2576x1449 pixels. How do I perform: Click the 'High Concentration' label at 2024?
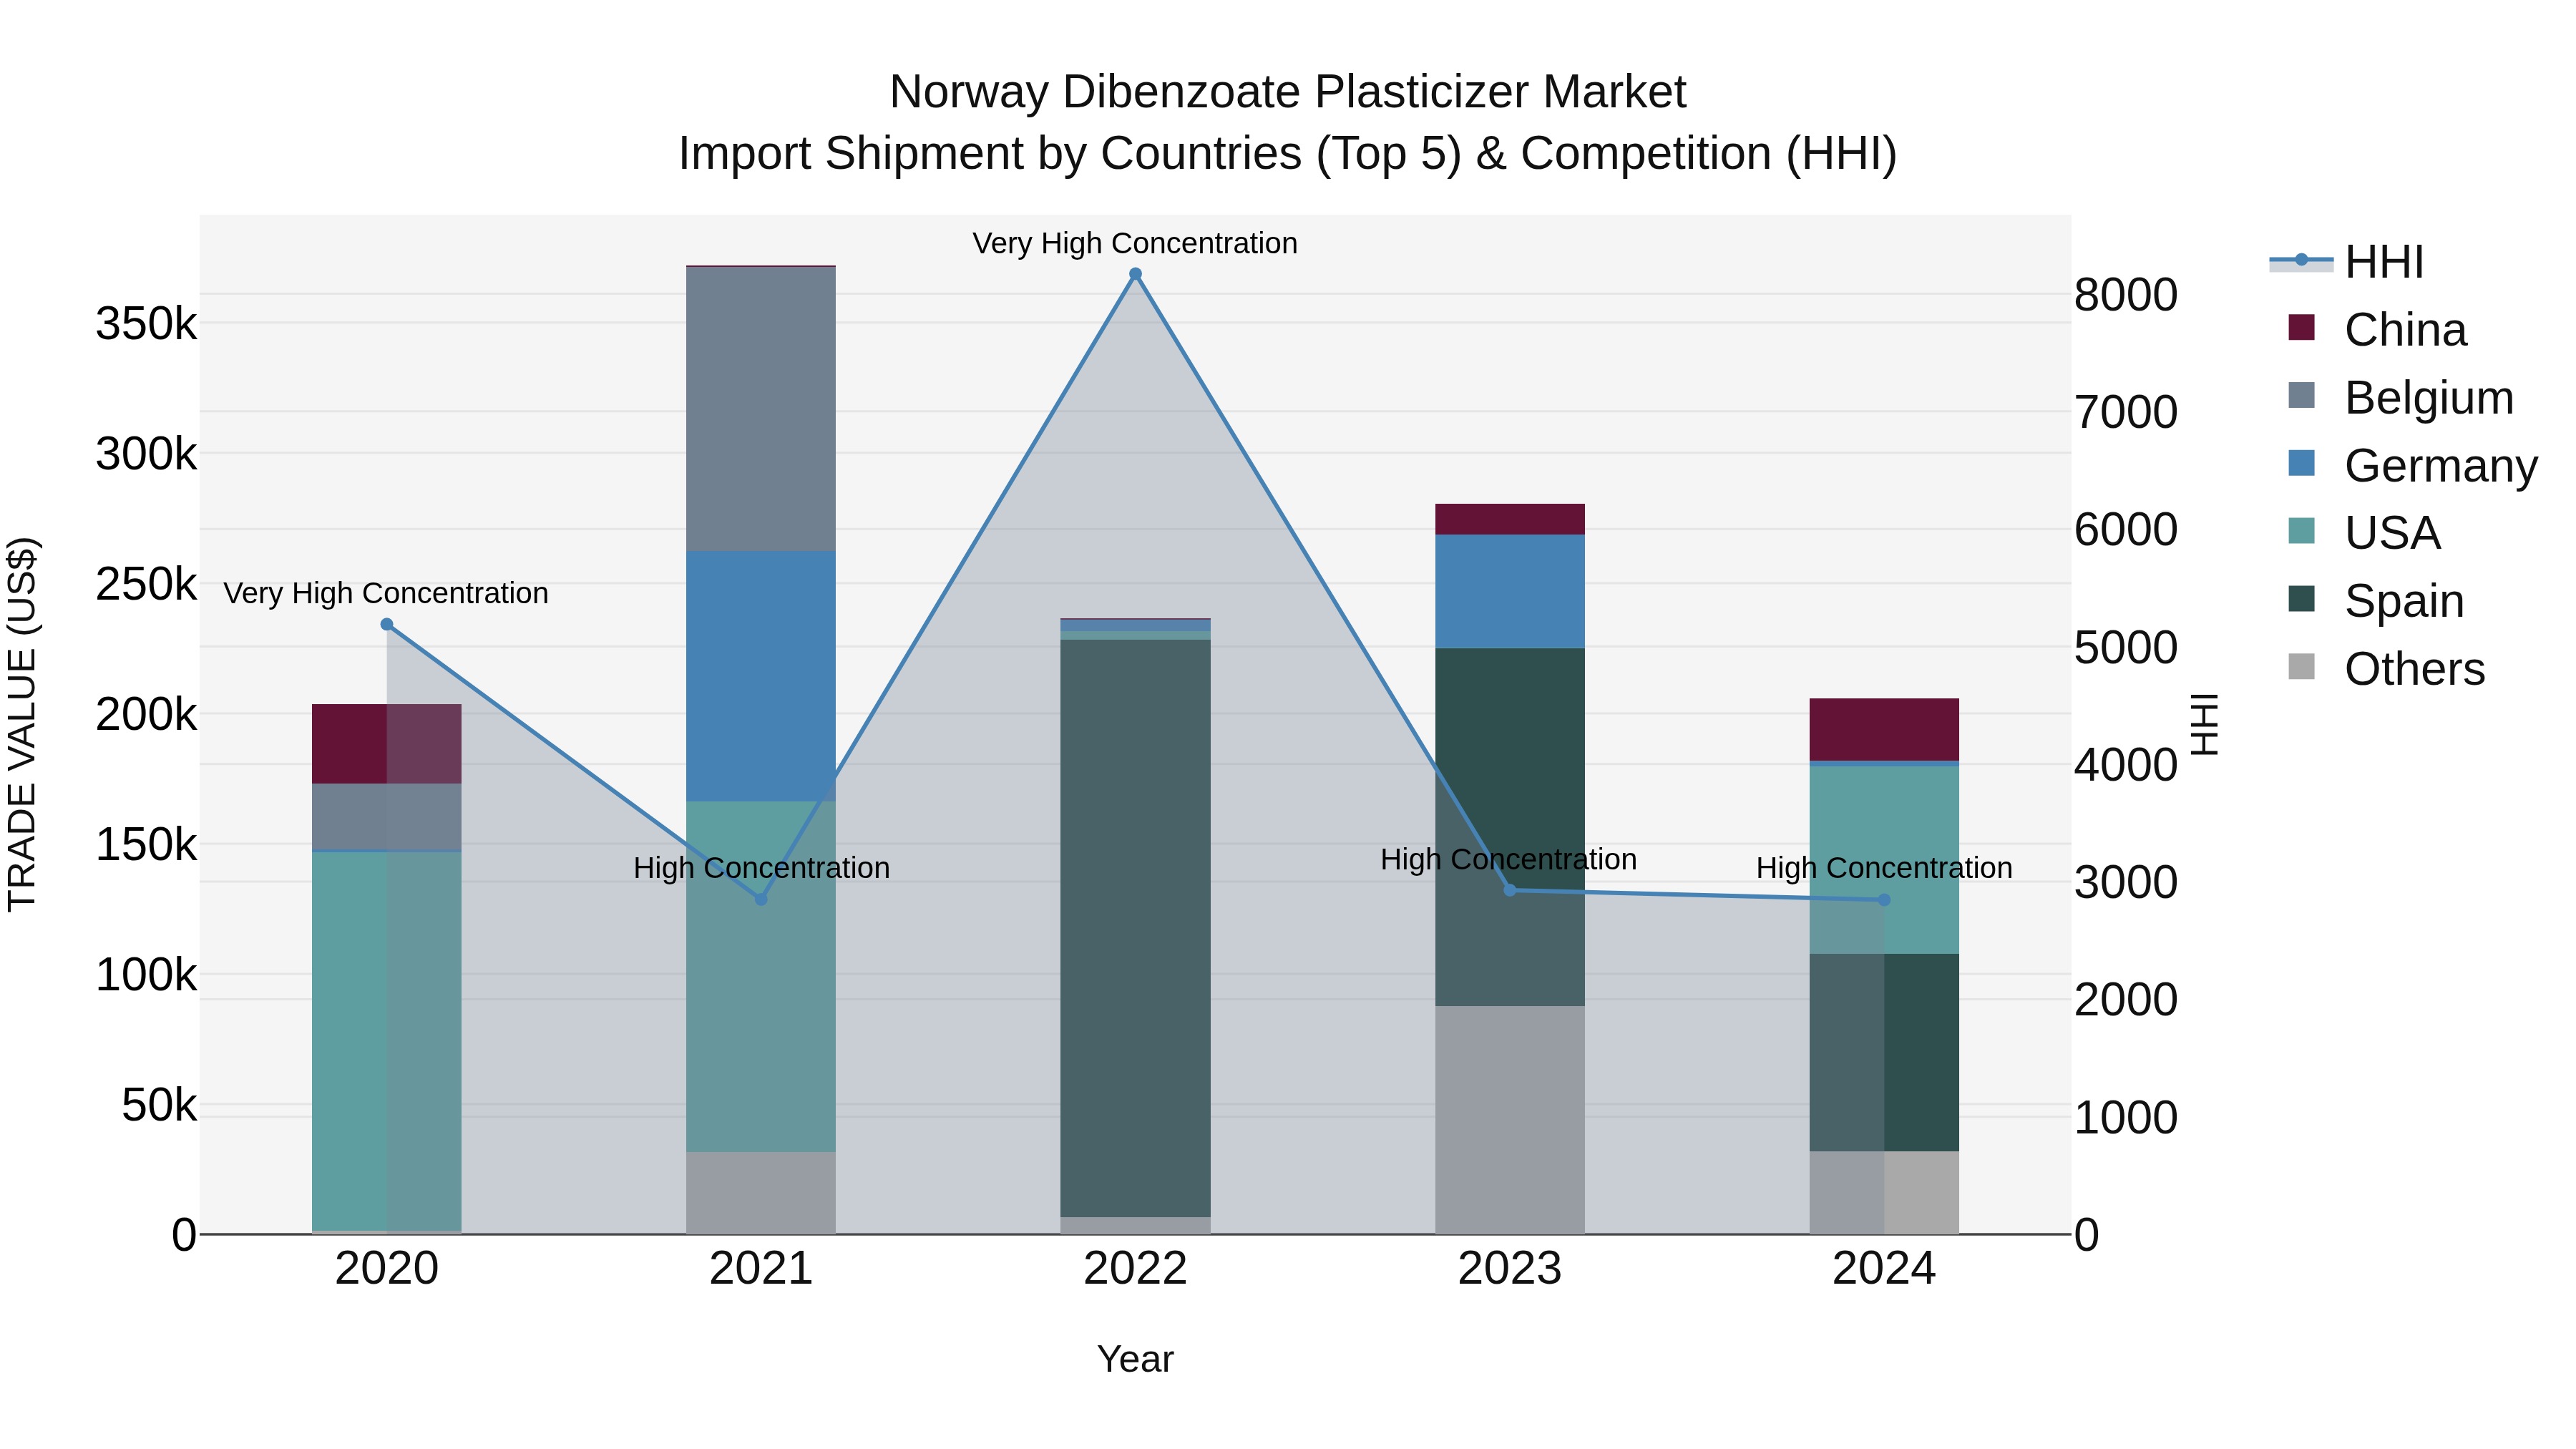tap(1884, 868)
